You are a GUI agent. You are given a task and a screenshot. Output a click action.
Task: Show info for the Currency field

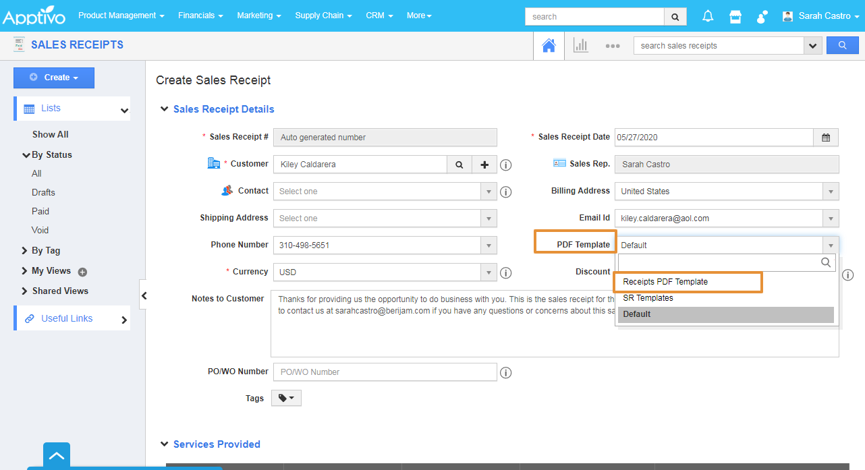[505, 273]
